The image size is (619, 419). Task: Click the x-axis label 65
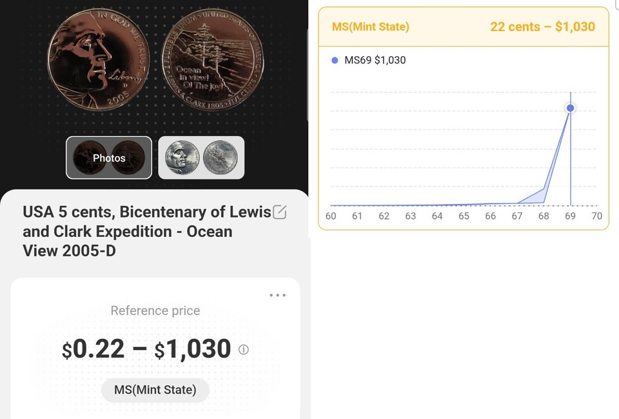click(464, 216)
